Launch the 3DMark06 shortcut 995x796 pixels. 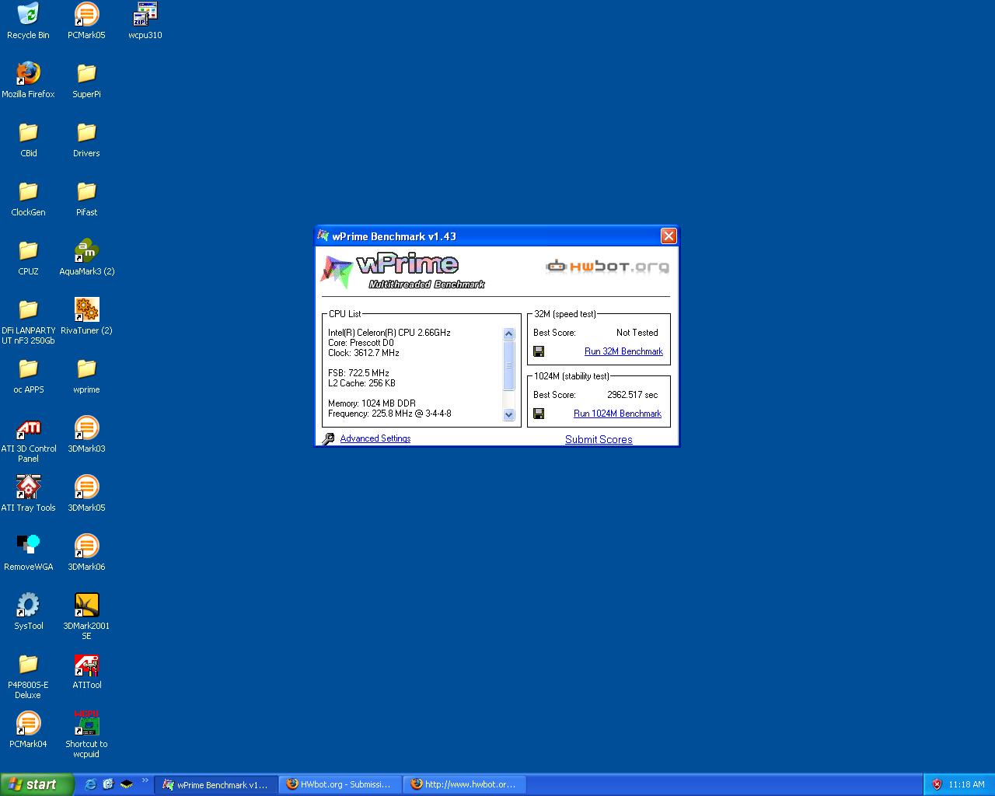[x=86, y=553]
